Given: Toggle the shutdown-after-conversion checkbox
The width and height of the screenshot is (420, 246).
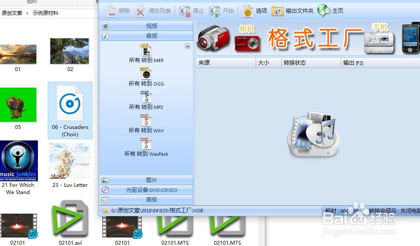Looking at the screenshot, I should [x=364, y=211].
